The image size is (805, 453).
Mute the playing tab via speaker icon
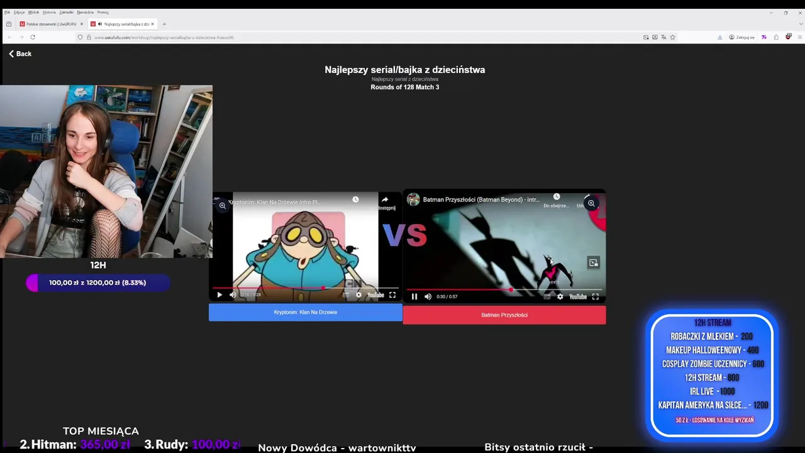click(x=100, y=24)
